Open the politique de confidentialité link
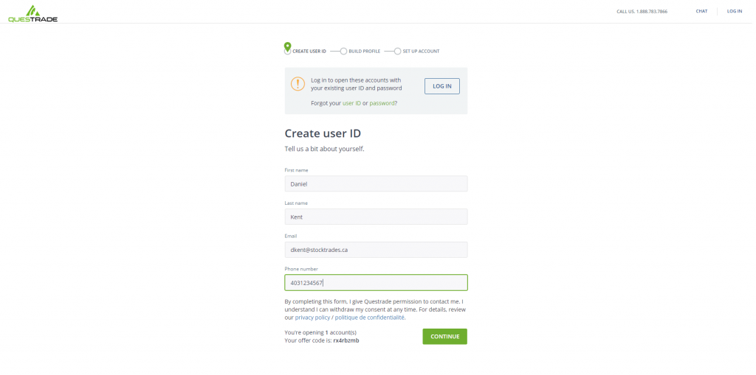The height and width of the screenshot is (375, 756). tap(369, 318)
